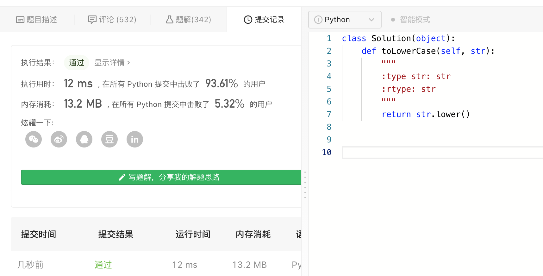Click the 5.32% memory percentile

pyautogui.click(x=230, y=104)
